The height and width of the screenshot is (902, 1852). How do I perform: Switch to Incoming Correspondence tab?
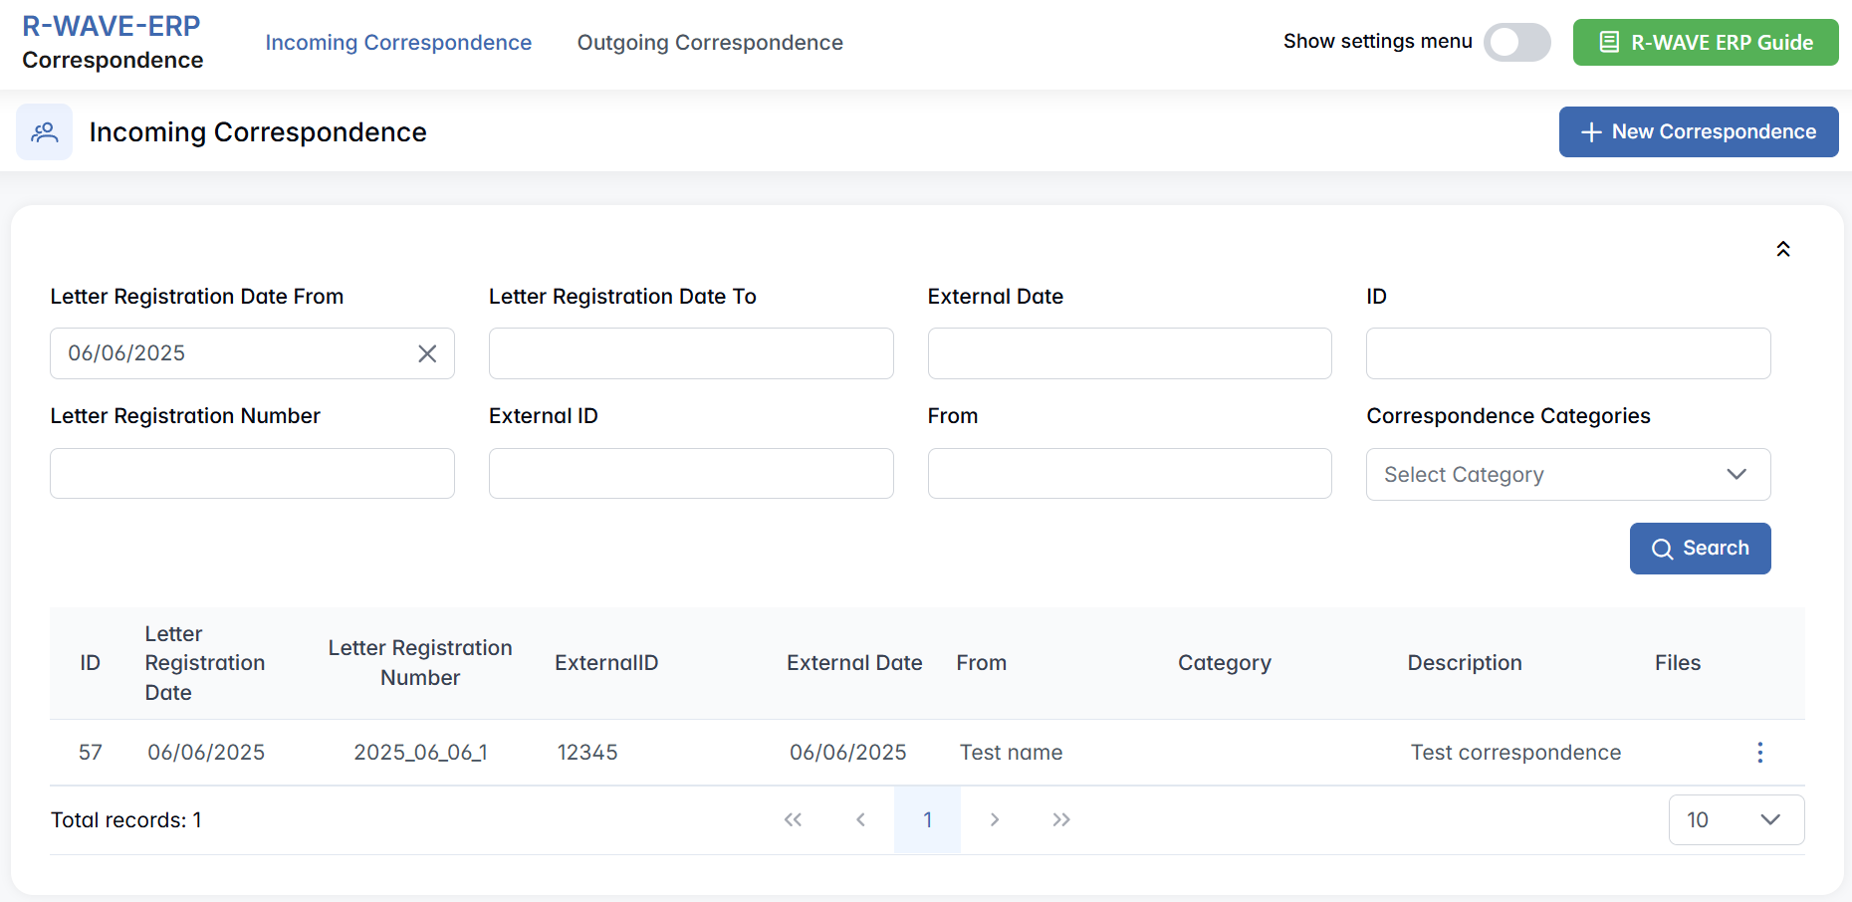[398, 43]
